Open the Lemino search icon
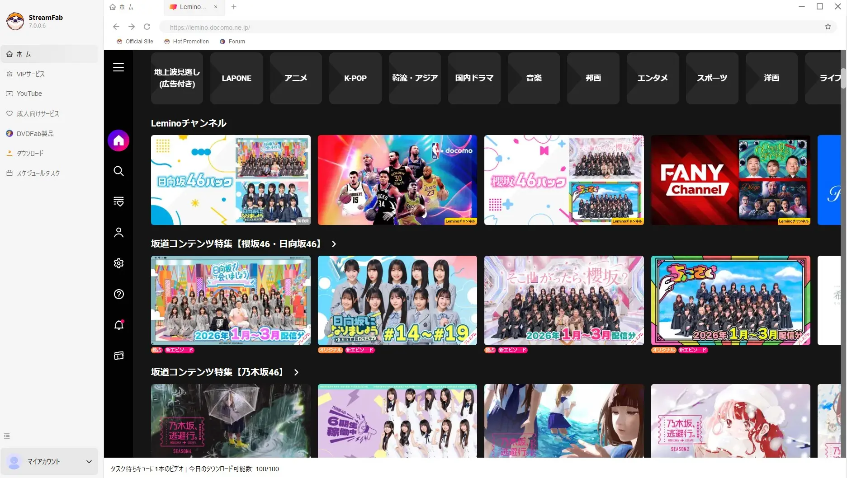847x478 pixels. pos(118,171)
